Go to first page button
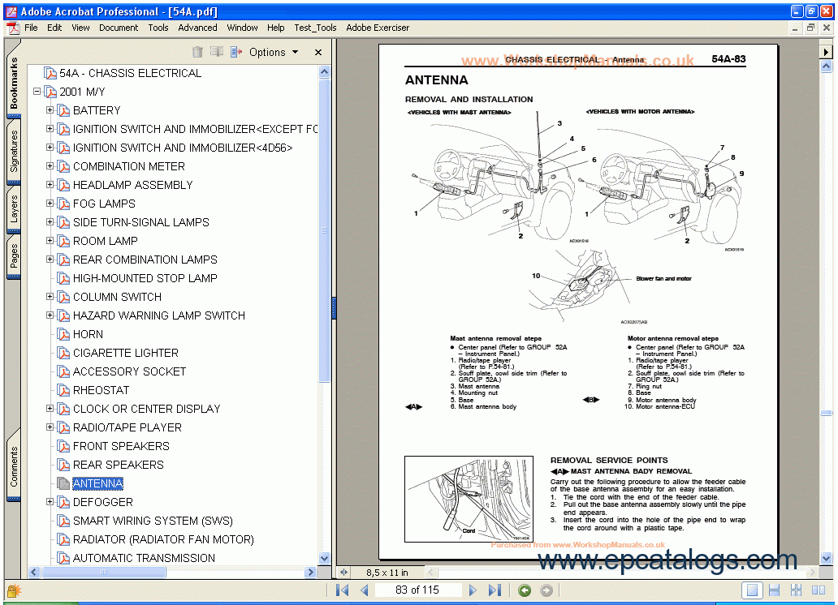The width and height of the screenshot is (838, 605). (343, 590)
